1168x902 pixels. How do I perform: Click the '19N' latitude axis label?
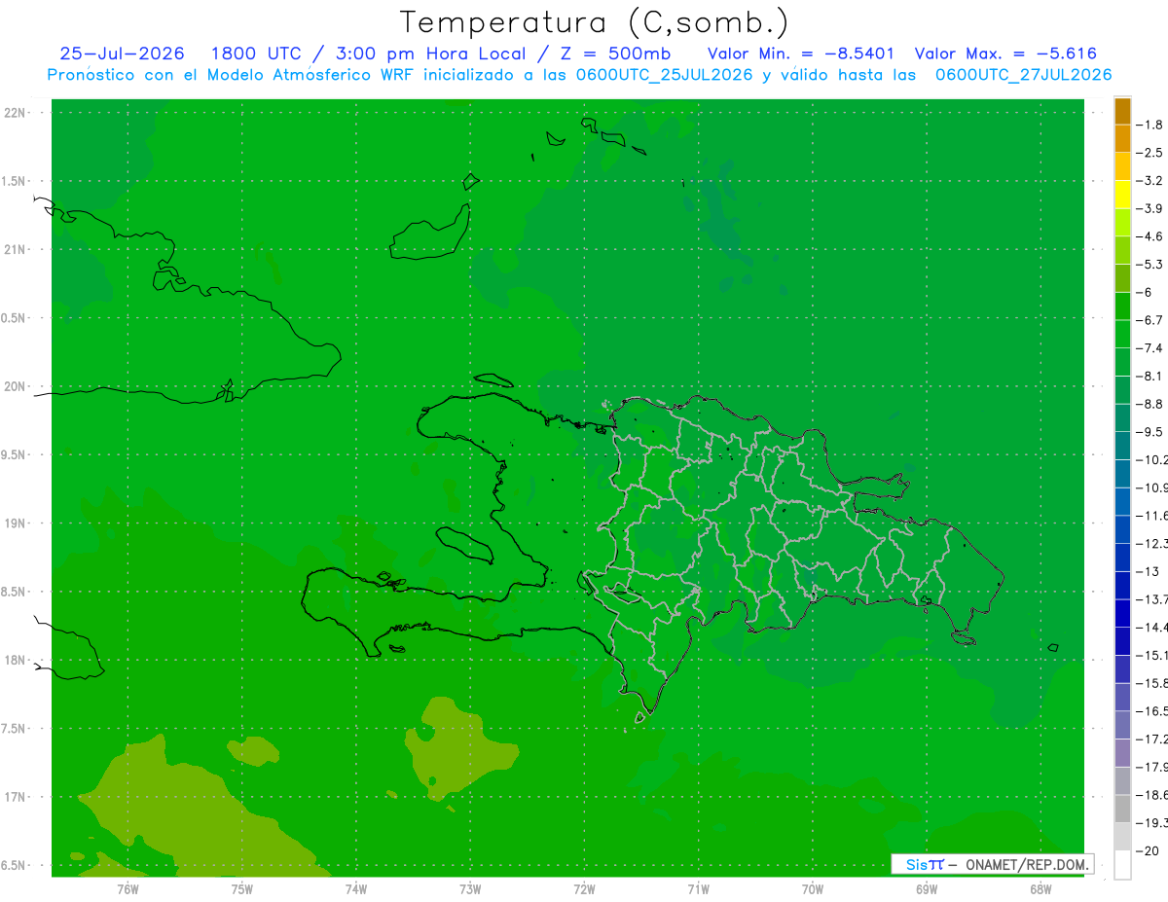pos(15,523)
